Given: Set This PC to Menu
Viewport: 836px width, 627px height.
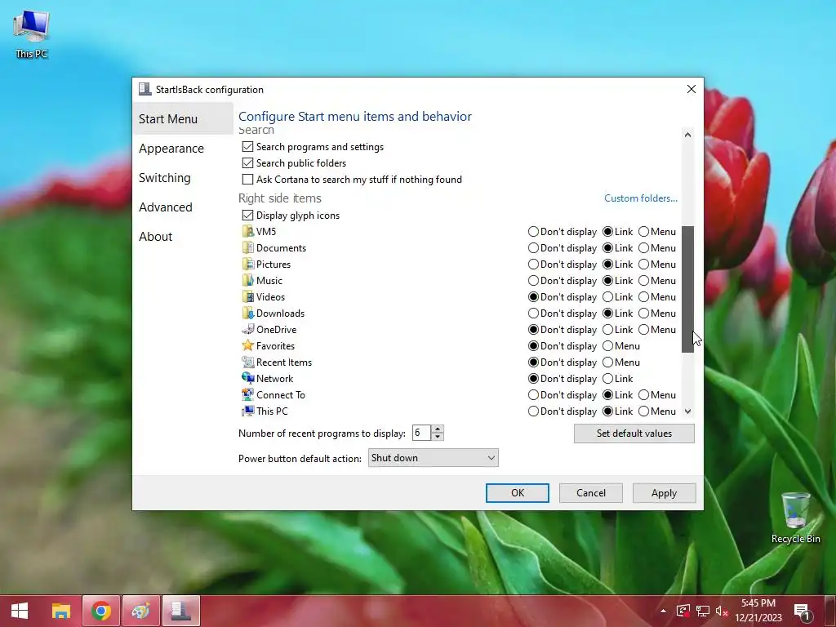Looking at the screenshot, I should coord(643,411).
